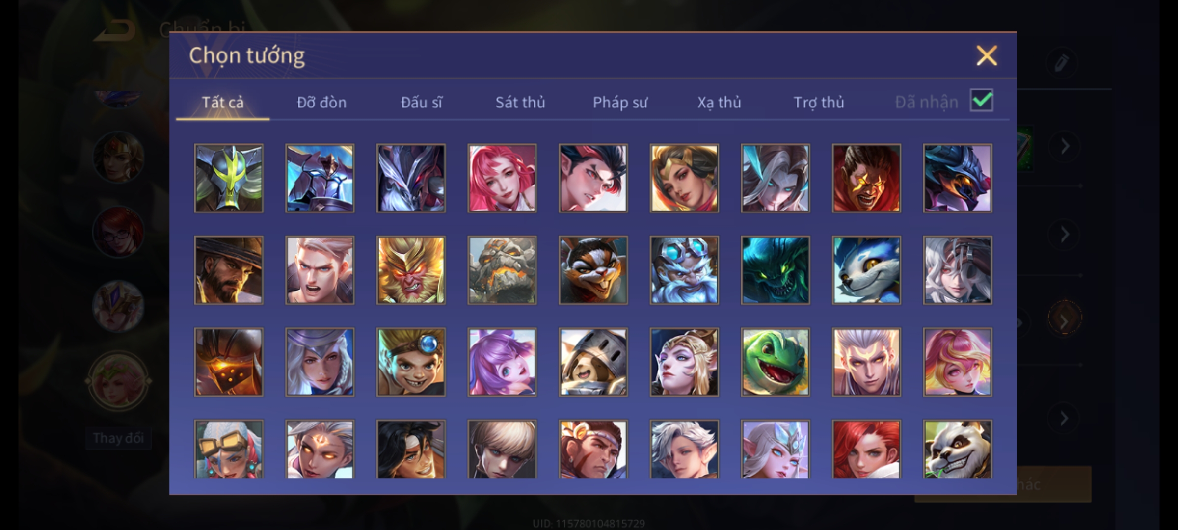This screenshot has width=1178, height=530.
Task: Open the Sát thủ tab
Action: [x=520, y=102]
